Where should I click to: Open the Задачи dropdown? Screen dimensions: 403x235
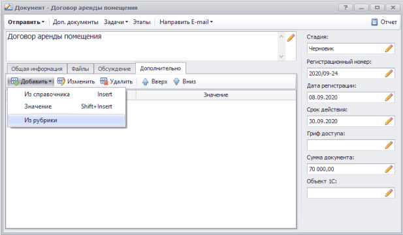pyautogui.click(x=116, y=22)
